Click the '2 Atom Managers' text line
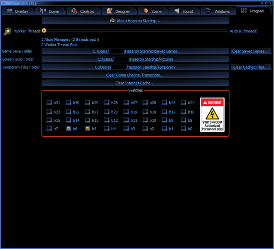This screenshot has height=249, width=274. [70, 39]
